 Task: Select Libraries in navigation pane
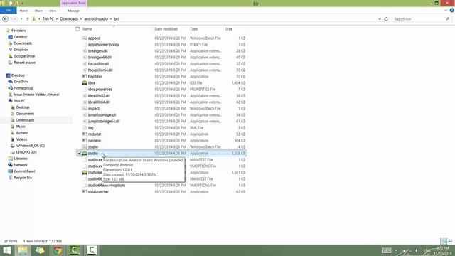(21, 159)
